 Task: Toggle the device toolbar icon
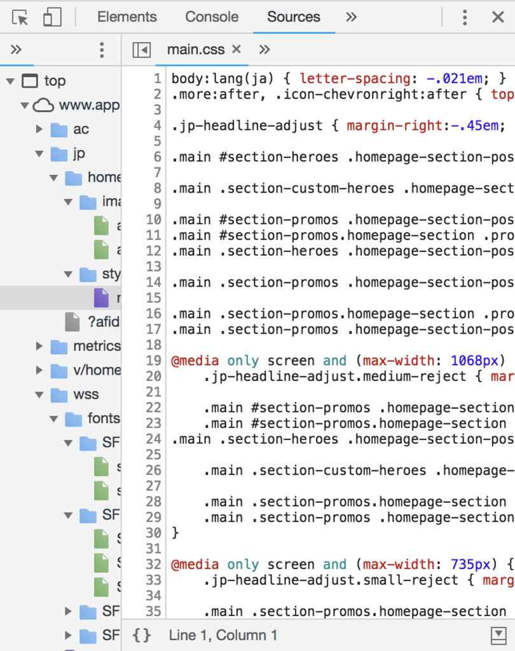click(52, 17)
